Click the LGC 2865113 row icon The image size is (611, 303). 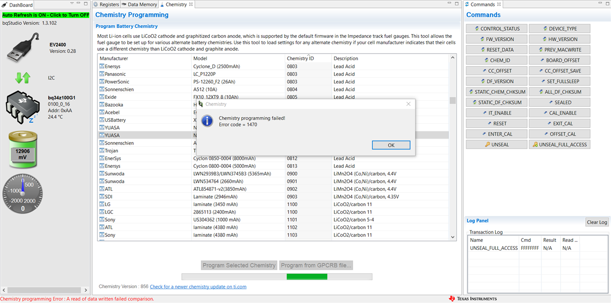(102, 212)
